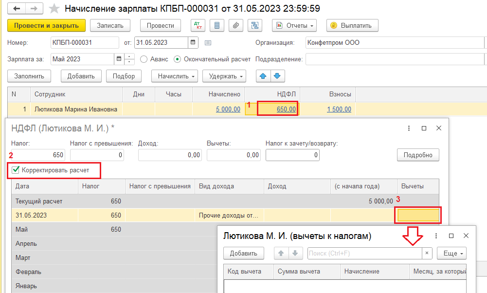Move row up with blue arrow
This screenshot has width=487, height=293.
pos(263,76)
